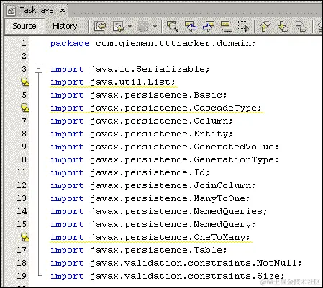Click 'javax.persistence.NamedQuery;' text
The image size is (323, 288).
(173, 224)
